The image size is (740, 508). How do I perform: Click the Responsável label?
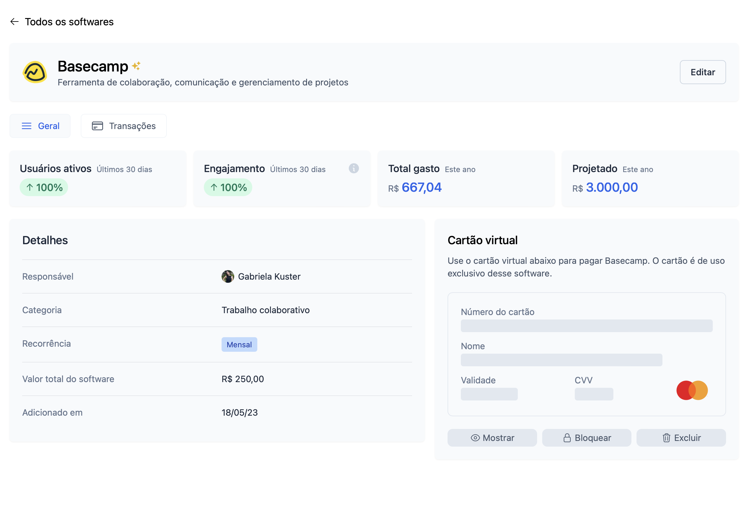(x=48, y=276)
